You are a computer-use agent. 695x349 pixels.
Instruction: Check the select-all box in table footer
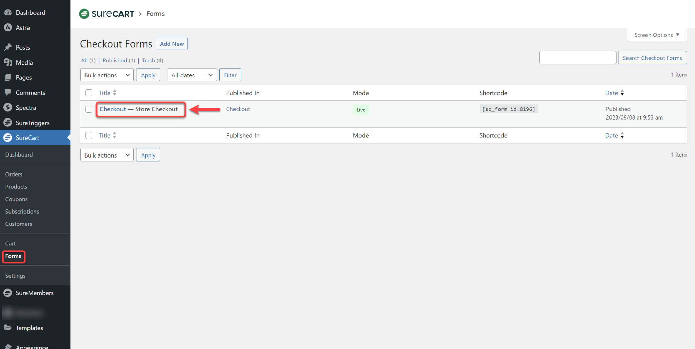pos(89,135)
